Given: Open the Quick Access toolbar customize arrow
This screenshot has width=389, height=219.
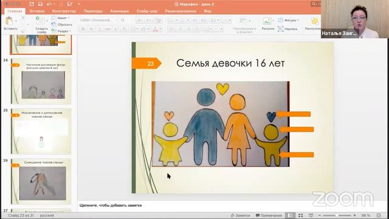Looking at the screenshot, I should [x=79, y=4].
